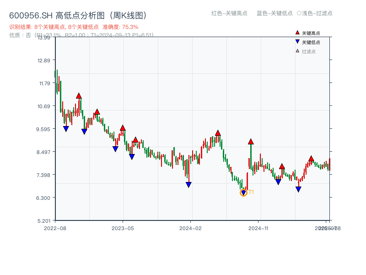Select the red key-high triangle in early 2025

pyautogui.click(x=282, y=166)
